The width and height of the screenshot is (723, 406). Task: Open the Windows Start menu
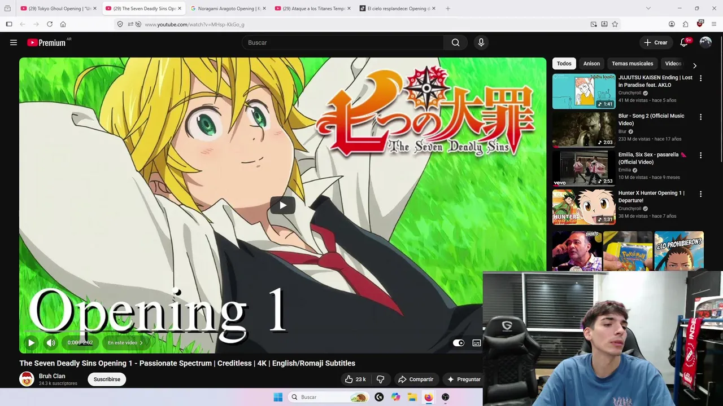[278, 397]
